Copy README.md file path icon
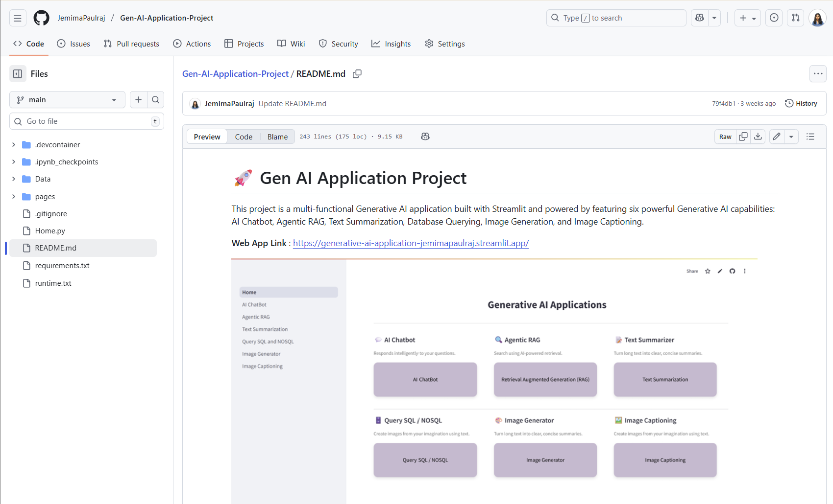 coord(357,73)
